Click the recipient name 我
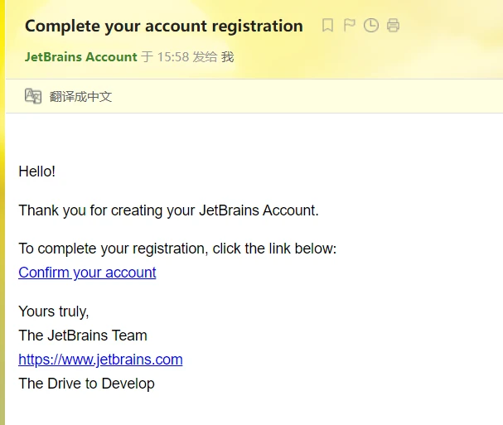Viewport: 503px width, 425px height. pyautogui.click(x=227, y=57)
